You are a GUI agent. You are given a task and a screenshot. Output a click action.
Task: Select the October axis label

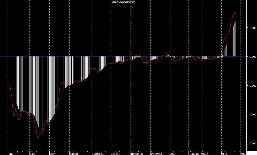(115, 154)
